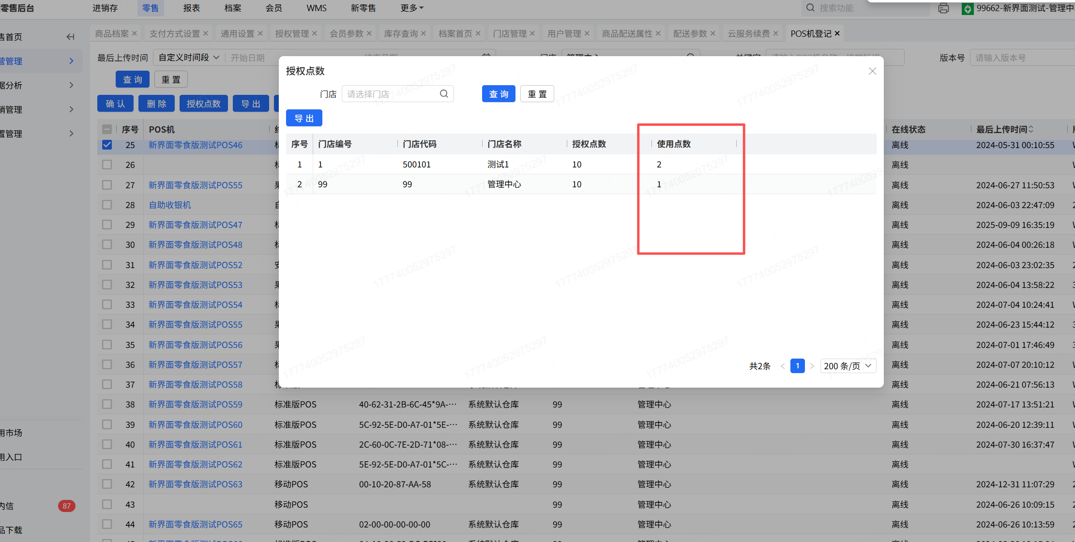Close the 授权点数 dialog with X

pyautogui.click(x=872, y=71)
